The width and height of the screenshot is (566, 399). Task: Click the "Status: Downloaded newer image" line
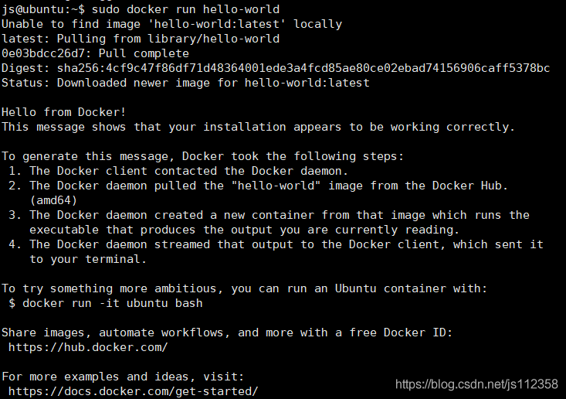coord(185,83)
